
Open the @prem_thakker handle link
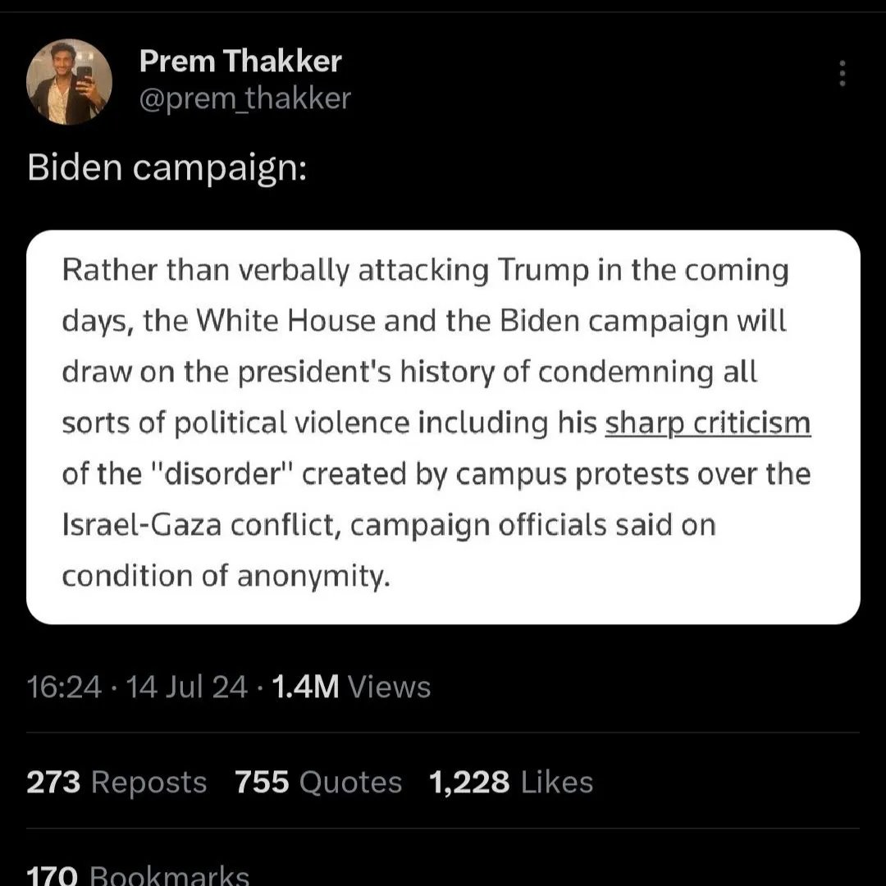244,98
